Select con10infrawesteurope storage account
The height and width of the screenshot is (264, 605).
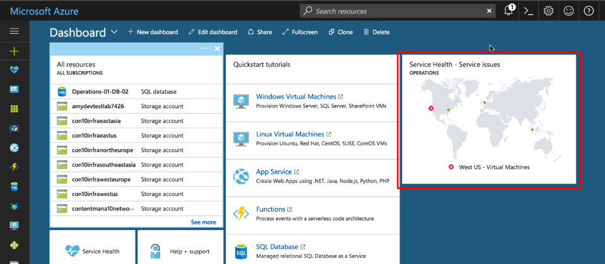click(x=136, y=179)
